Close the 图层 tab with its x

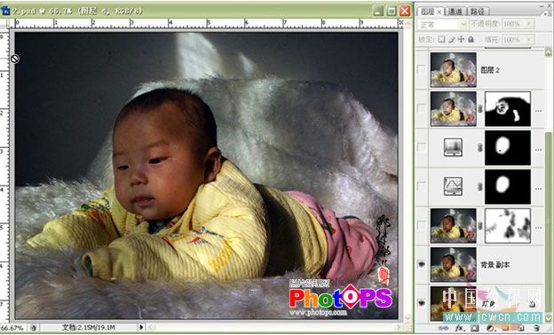click(439, 12)
